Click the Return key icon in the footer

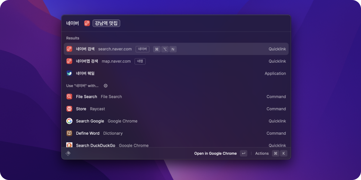coord(244,153)
